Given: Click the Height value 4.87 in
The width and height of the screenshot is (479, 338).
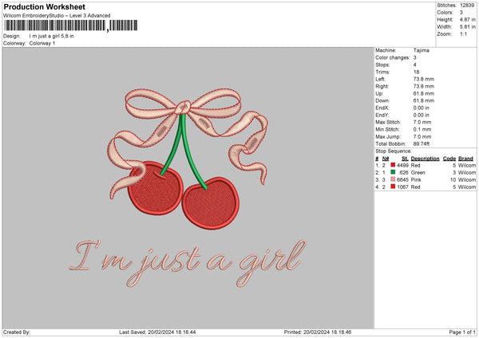Looking at the screenshot, I should pos(467,19).
